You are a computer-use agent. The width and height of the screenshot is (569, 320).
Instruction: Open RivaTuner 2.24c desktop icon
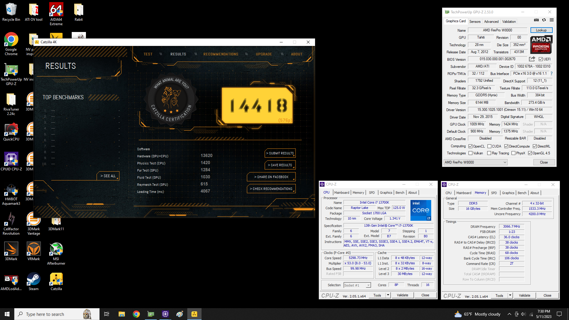click(11, 104)
